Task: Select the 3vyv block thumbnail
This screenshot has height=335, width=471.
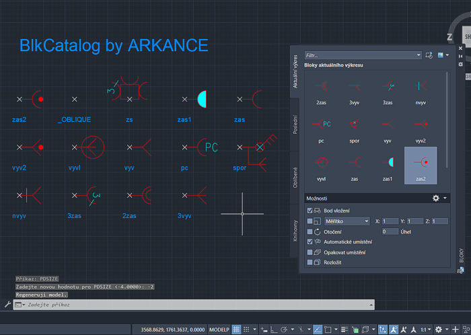Action: [354, 91]
